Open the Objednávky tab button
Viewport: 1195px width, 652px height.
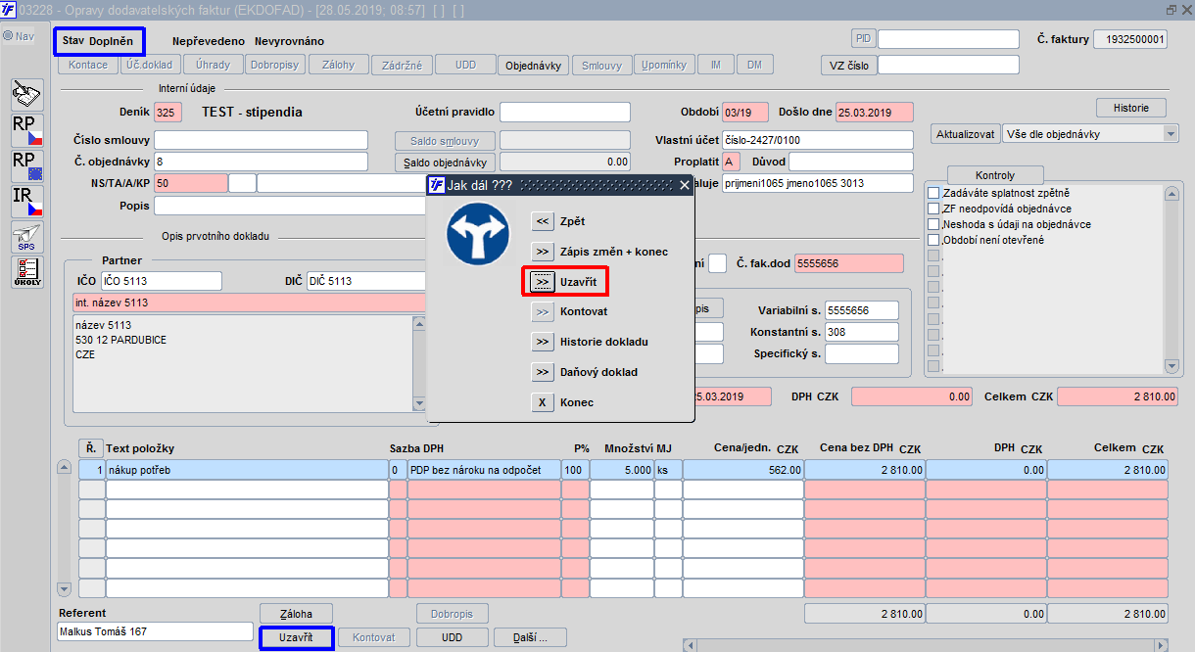[533, 66]
